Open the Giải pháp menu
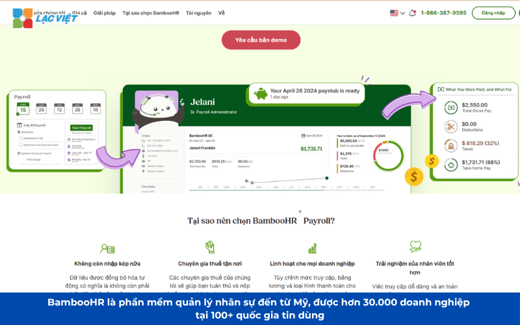This screenshot has width=520, height=325. 105,13
